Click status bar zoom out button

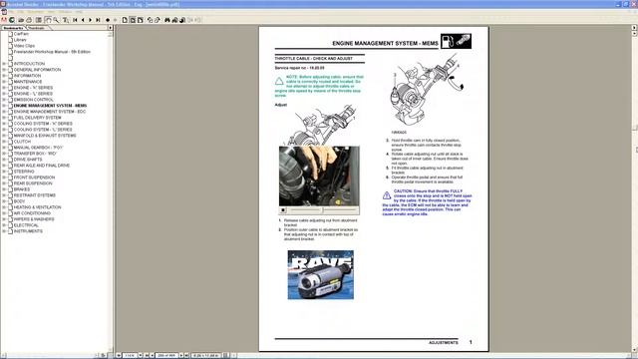point(119,355)
